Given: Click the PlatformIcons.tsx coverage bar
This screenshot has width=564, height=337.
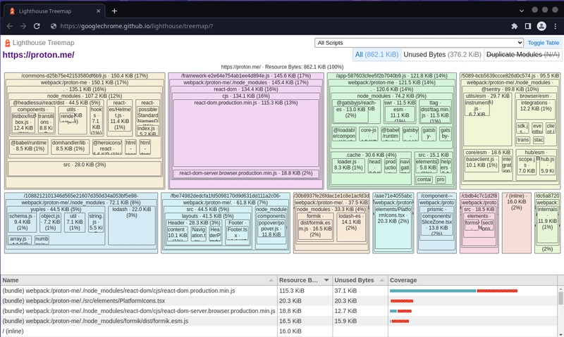Looking at the screenshot, I should (x=402, y=300).
